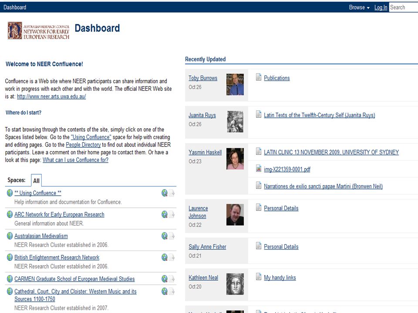Click the globe icon beside CARMEN Graduate School
The image size is (418, 313).
point(10,279)
